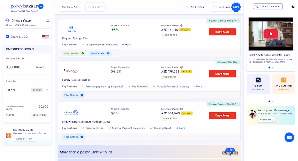The height and width of the screenshot is (161, 298).
Task: Click Know More for Alliance plan
Action: coord(222,116)
